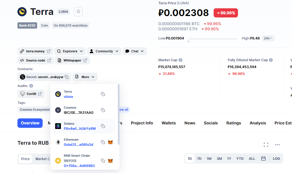Select the 7D chart range
Viewport: 292px width, 173px height.
pos(199,159)
